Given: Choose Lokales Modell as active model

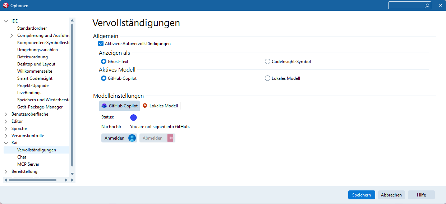Looking at the screenshot, I should (267, 78).
